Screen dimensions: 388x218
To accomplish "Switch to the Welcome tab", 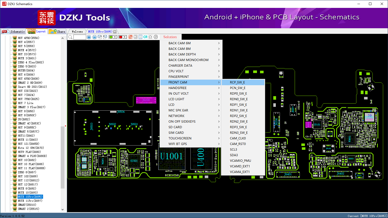I will pyautogui.click(x=77, y=32).
